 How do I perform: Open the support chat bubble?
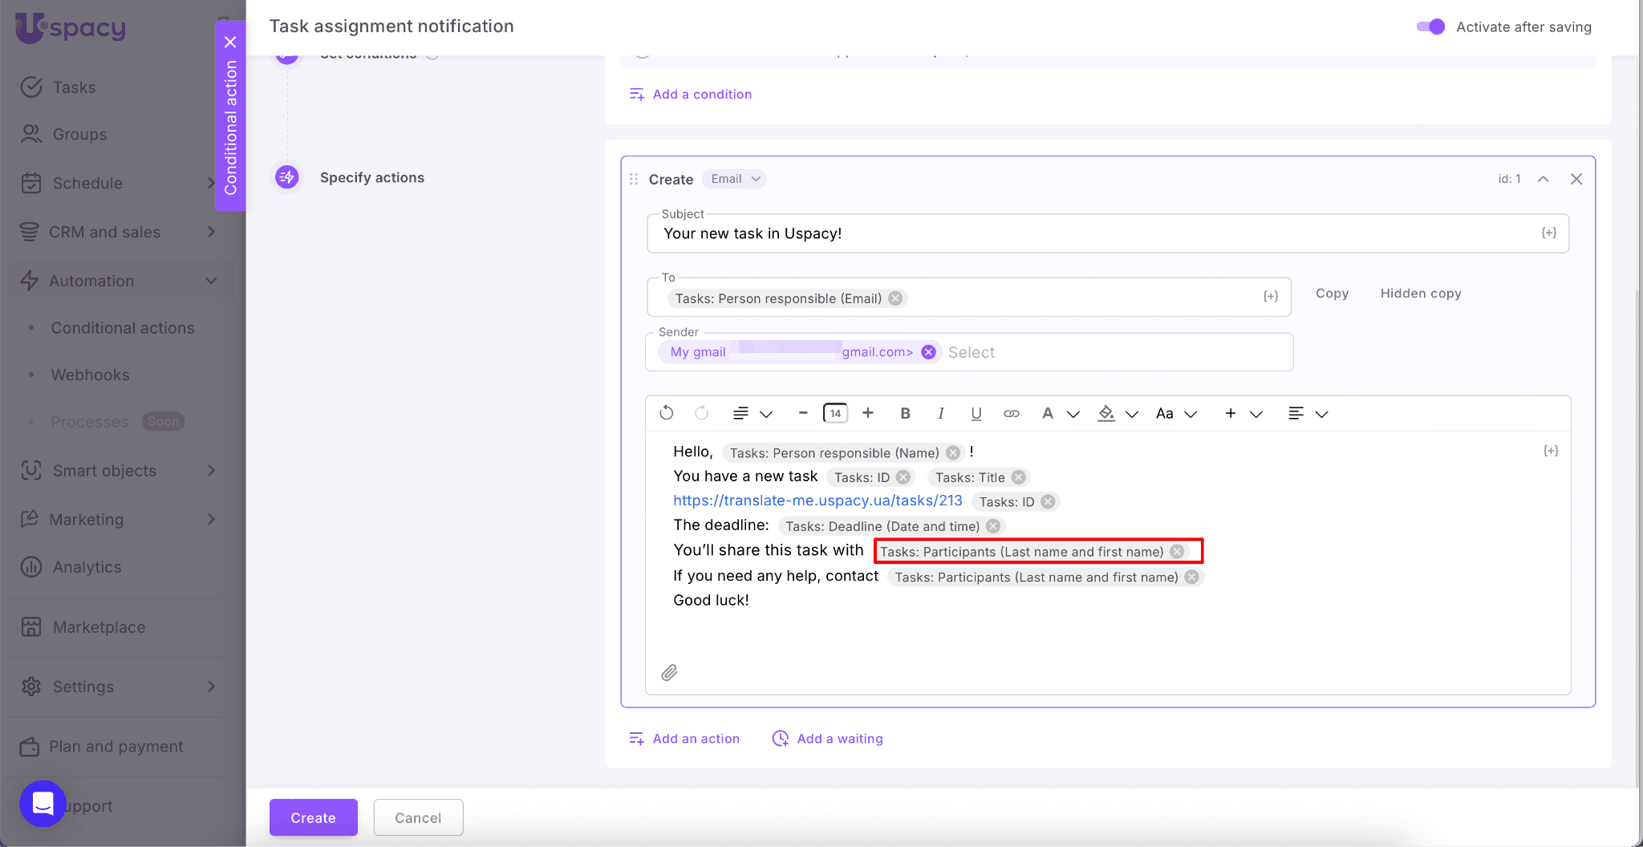click(43, 803)
